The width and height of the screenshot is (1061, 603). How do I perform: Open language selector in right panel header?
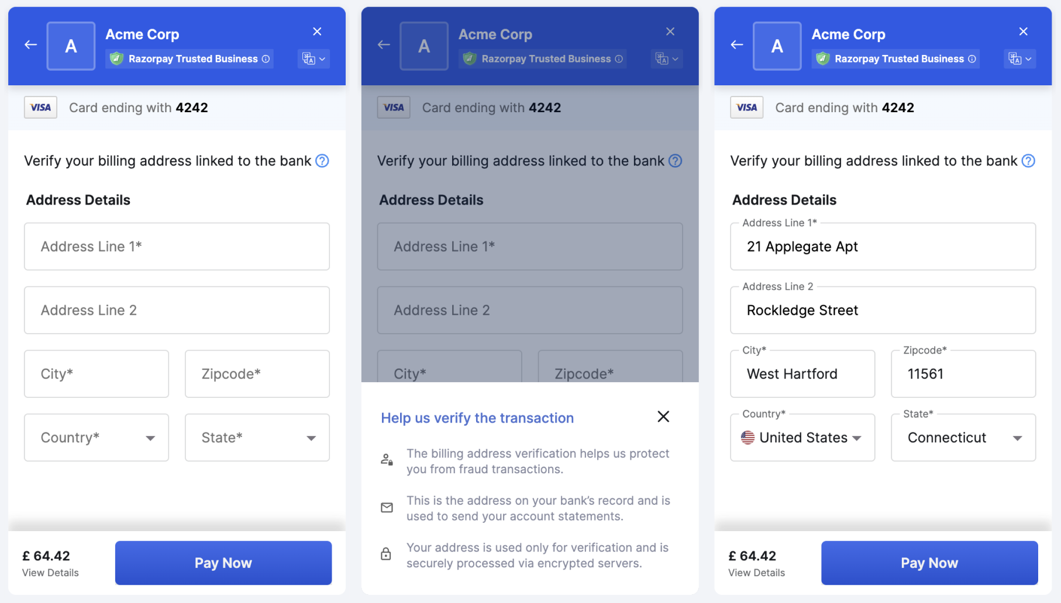1019,58
